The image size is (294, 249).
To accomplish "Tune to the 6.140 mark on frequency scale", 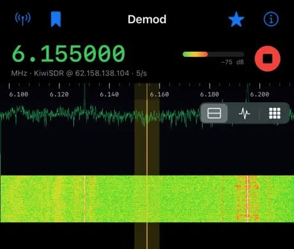I will tap(109, 94).
